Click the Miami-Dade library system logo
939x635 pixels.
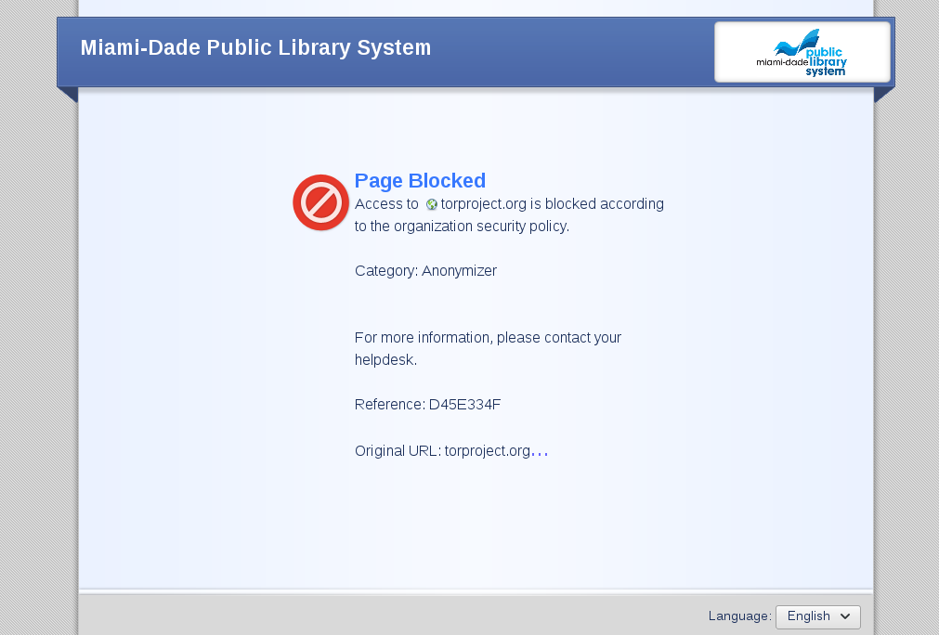point(802,53)
